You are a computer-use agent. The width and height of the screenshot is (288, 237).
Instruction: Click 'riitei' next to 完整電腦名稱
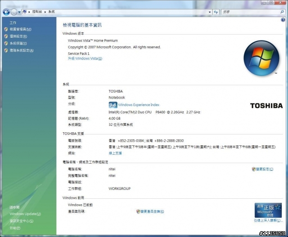(x=112, y=176)
